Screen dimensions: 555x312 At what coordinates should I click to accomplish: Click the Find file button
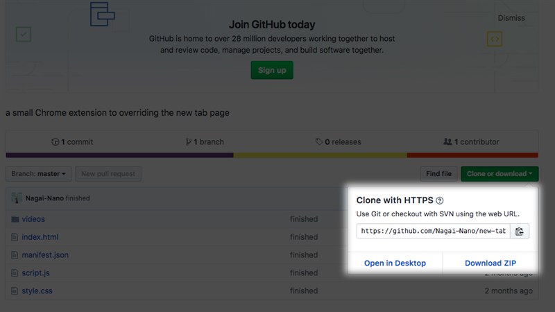[438, 174]
